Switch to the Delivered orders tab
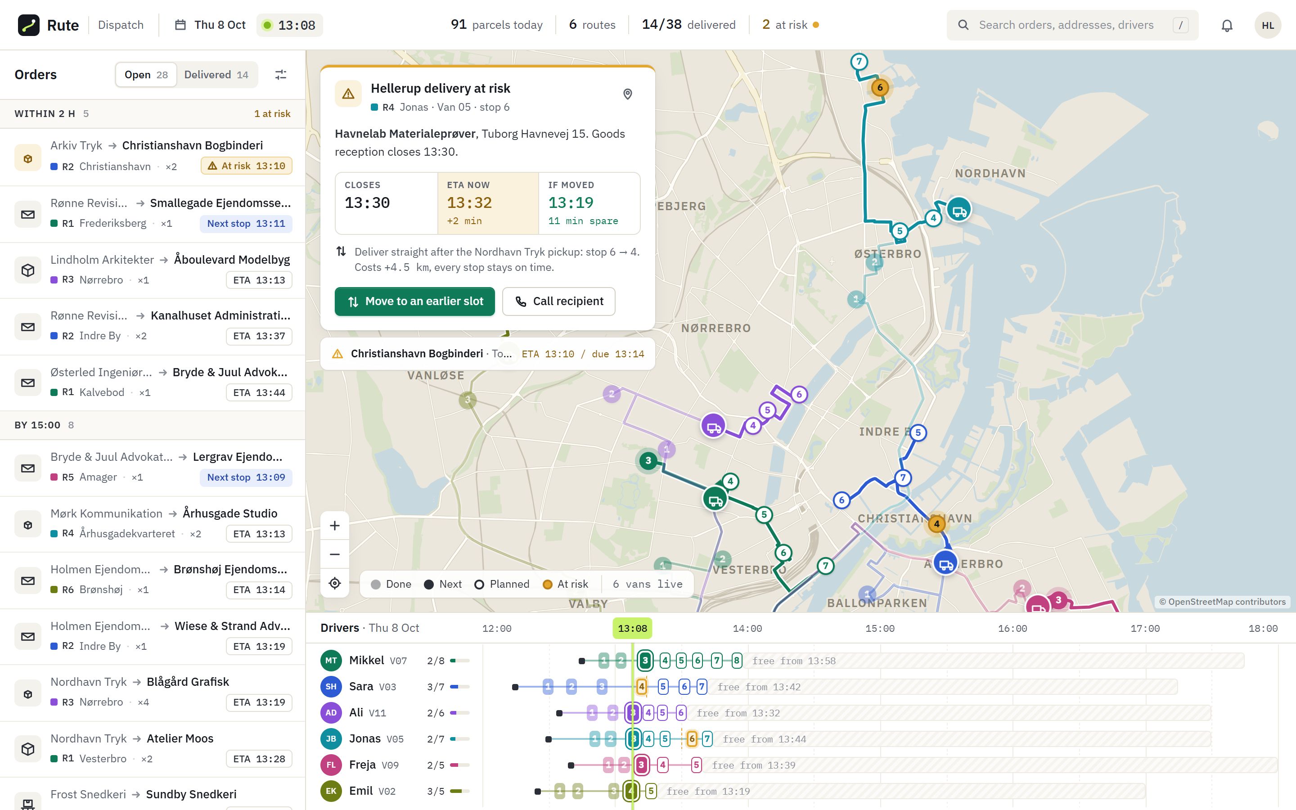Viewport: 1296px width, 810px height. [216, 74]
